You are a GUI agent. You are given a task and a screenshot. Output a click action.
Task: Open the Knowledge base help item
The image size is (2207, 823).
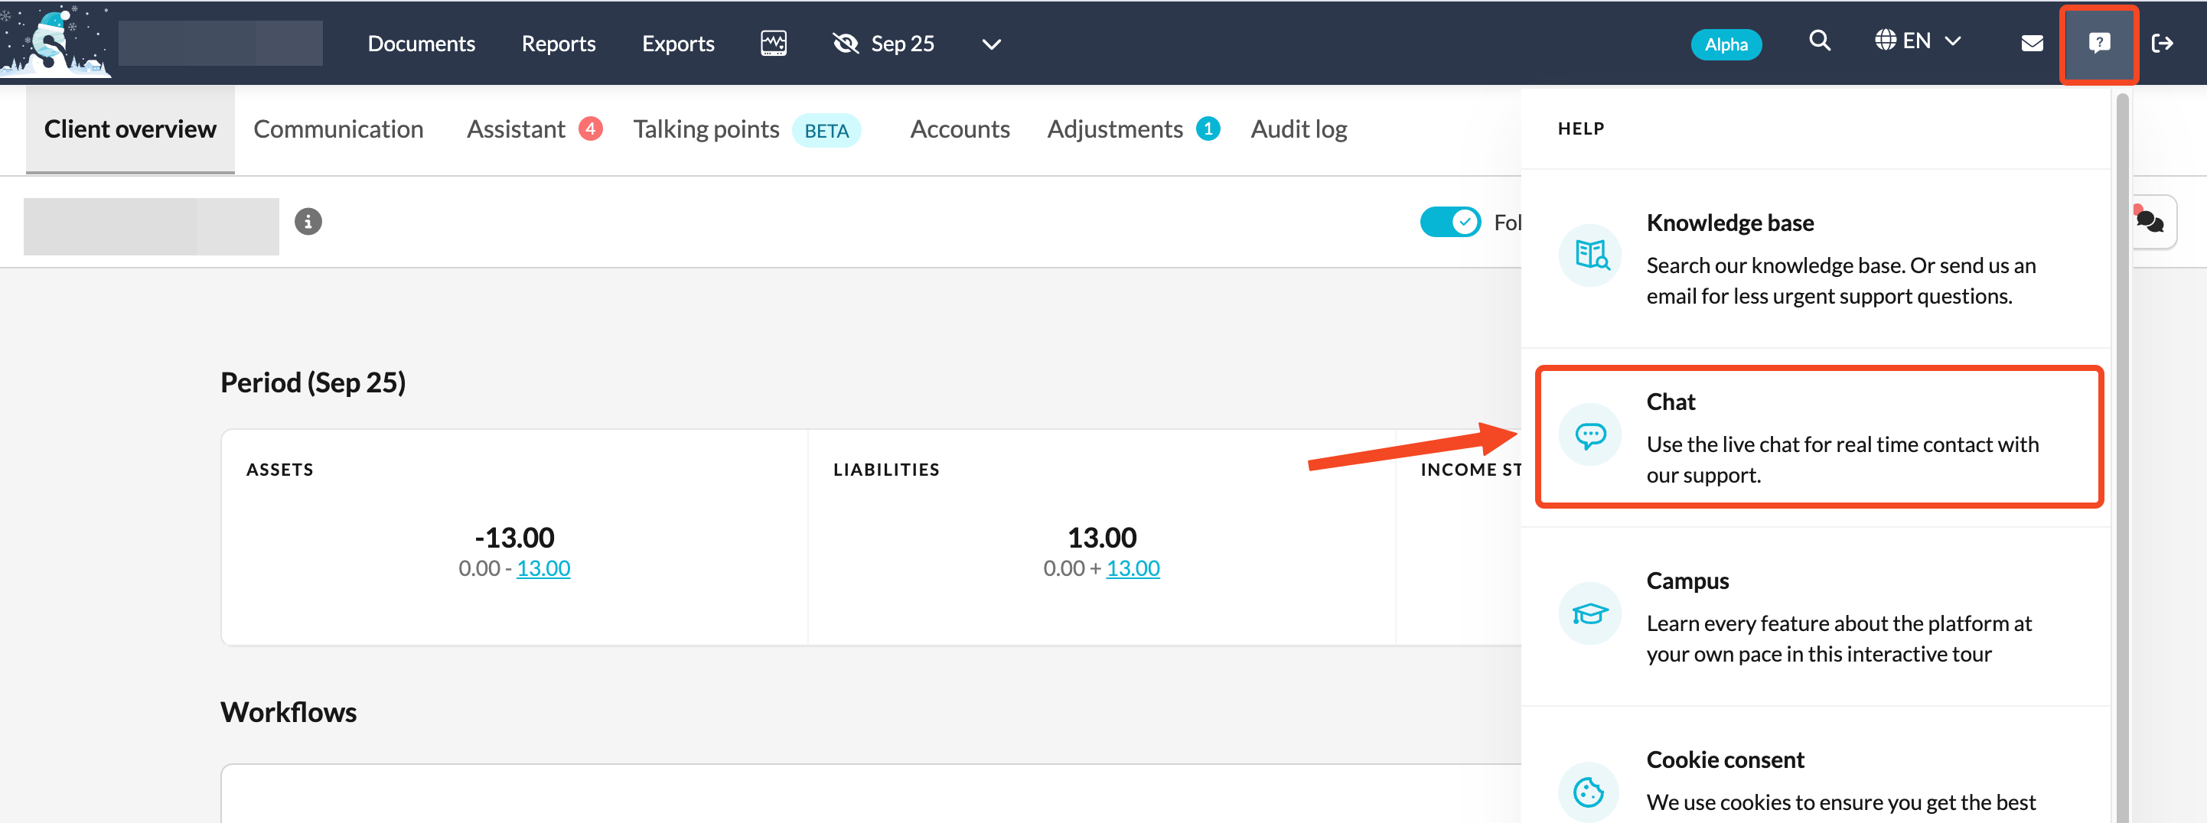[1815, 258]
